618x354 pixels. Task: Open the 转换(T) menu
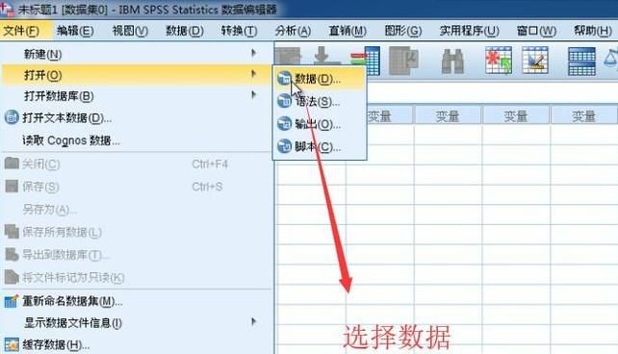click(x=240, y=31)
